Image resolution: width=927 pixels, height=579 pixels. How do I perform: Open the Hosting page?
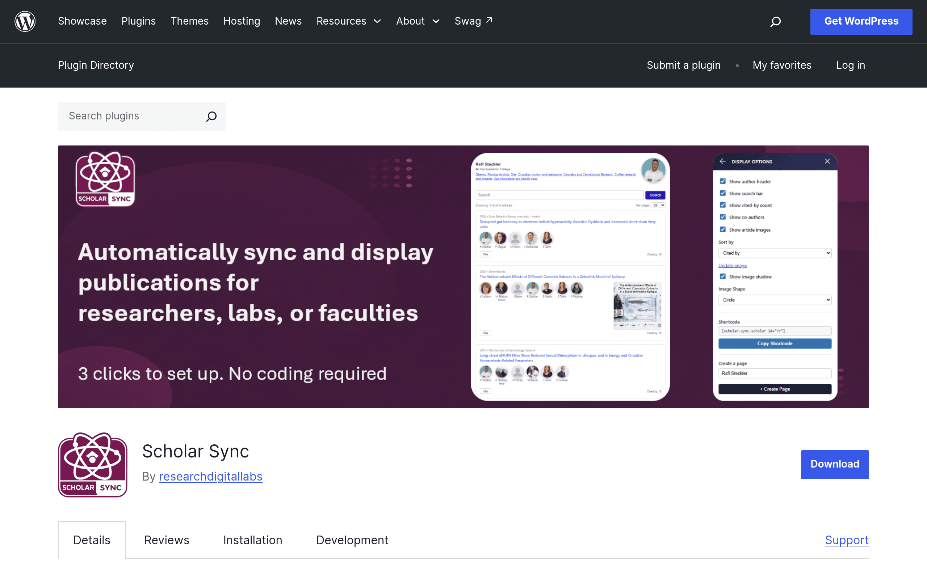pyautogui.click(x=242, y=21)
